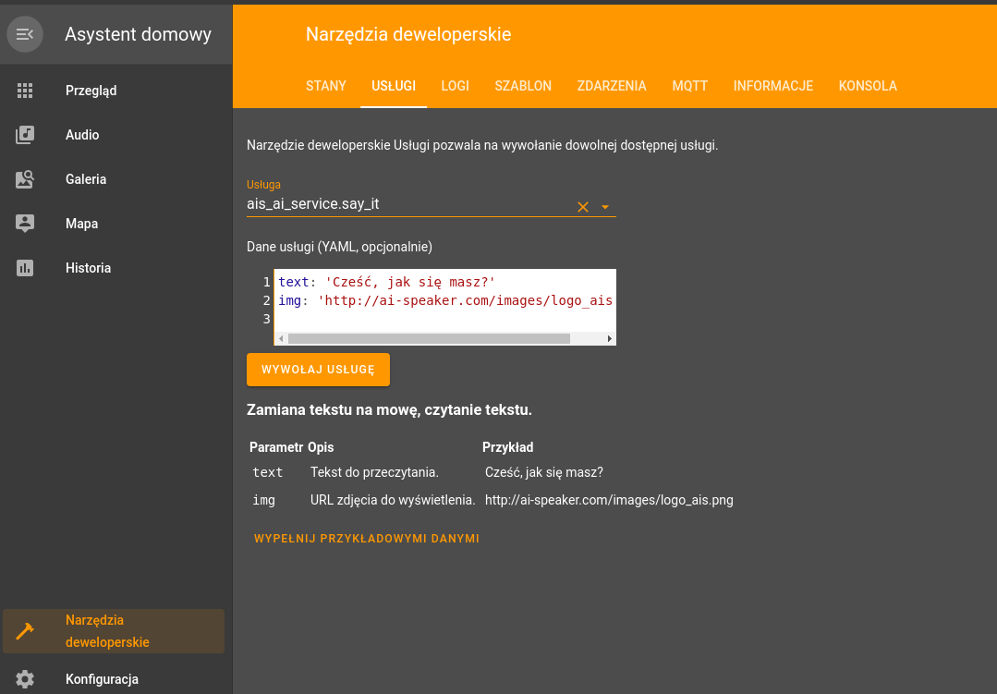Open the LOGI tab
The width and height of the screenshot is (997, 694).
tap(455, 86)
